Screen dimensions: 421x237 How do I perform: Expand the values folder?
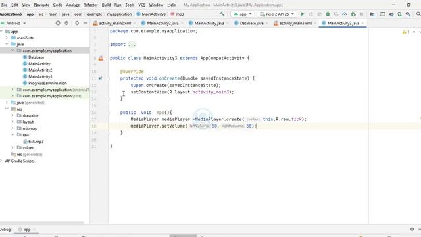[x=12, y=147]
